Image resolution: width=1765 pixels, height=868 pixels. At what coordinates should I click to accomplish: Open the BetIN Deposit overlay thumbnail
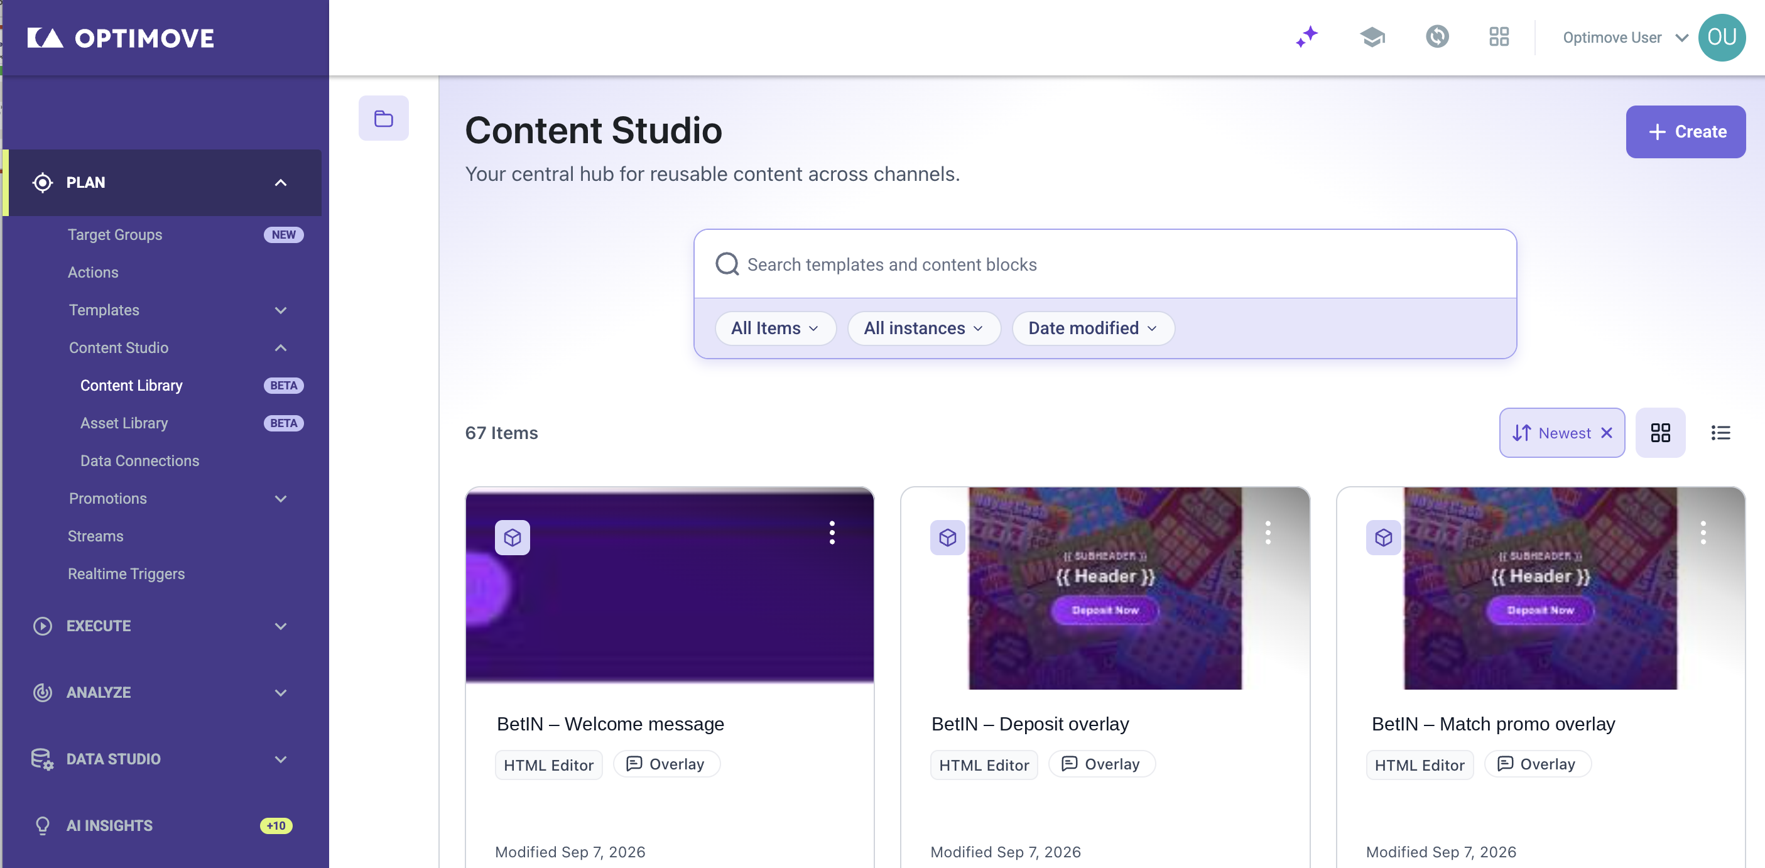point(1104,588)
